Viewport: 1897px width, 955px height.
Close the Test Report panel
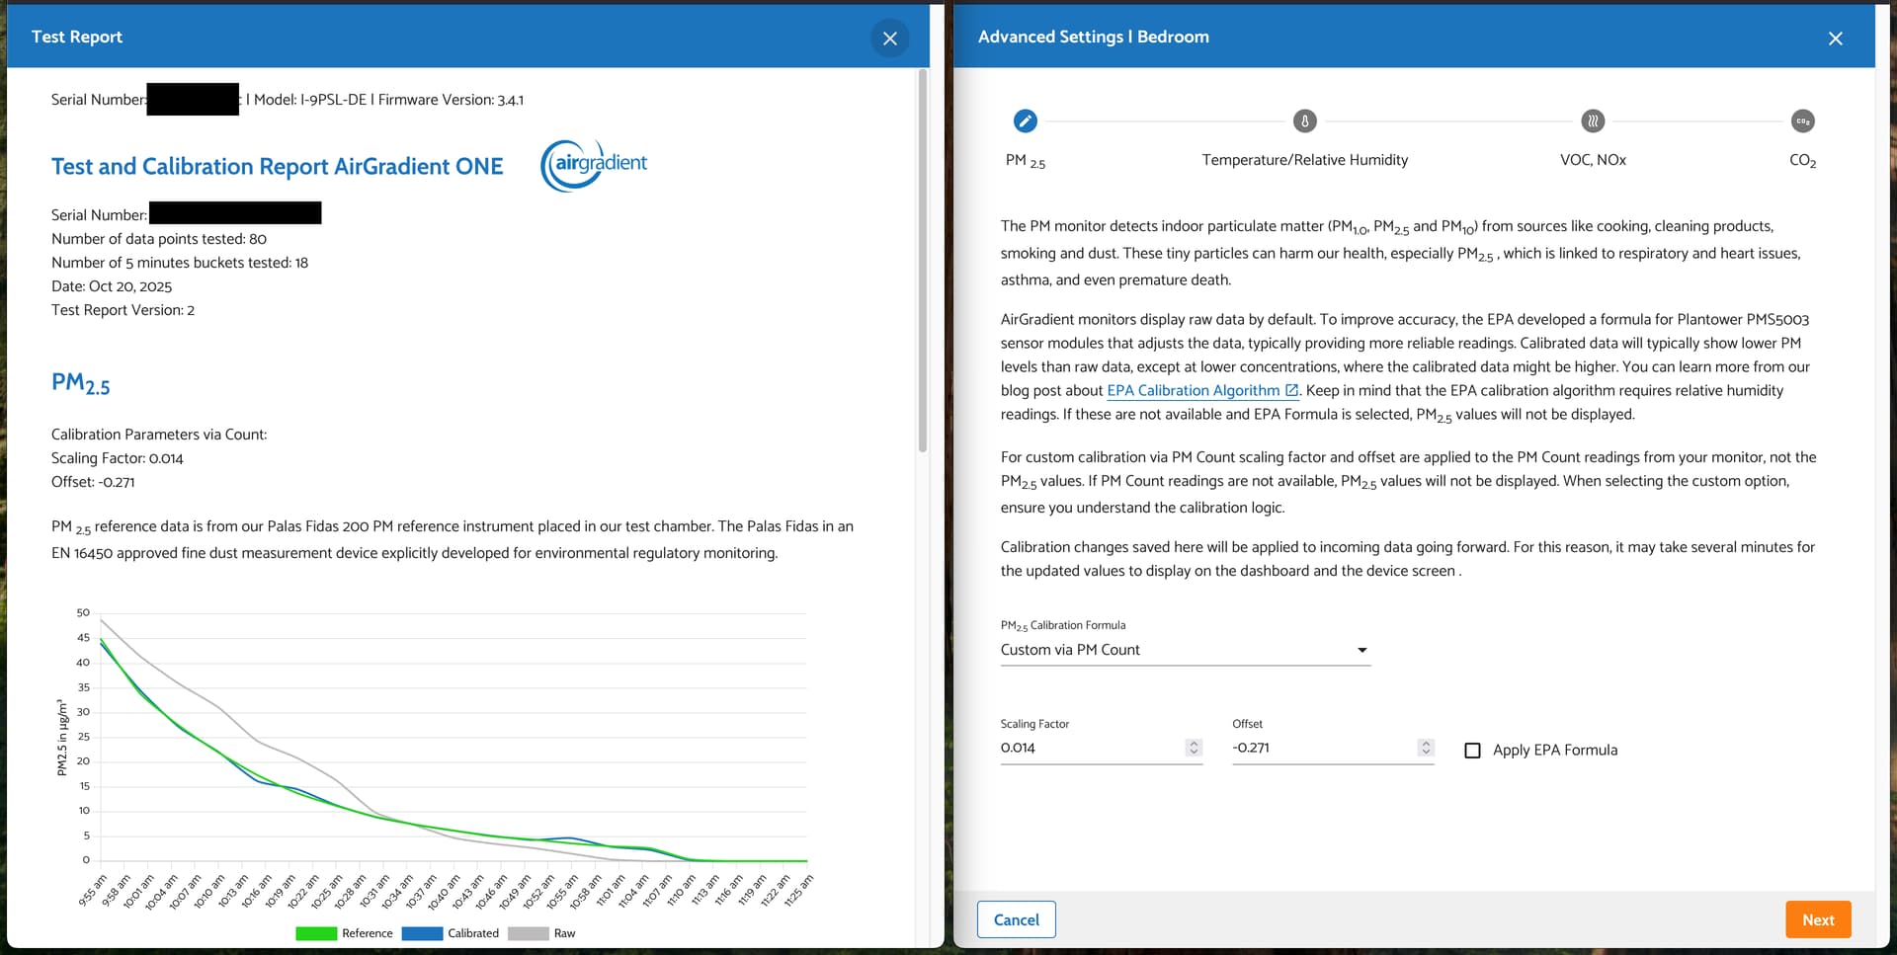(x=889, y=39)
